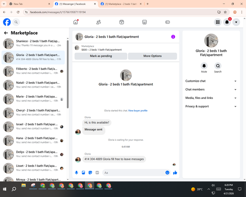Expand the Privacy & support section
Screen dimensions: 246x197
(211, 106)
